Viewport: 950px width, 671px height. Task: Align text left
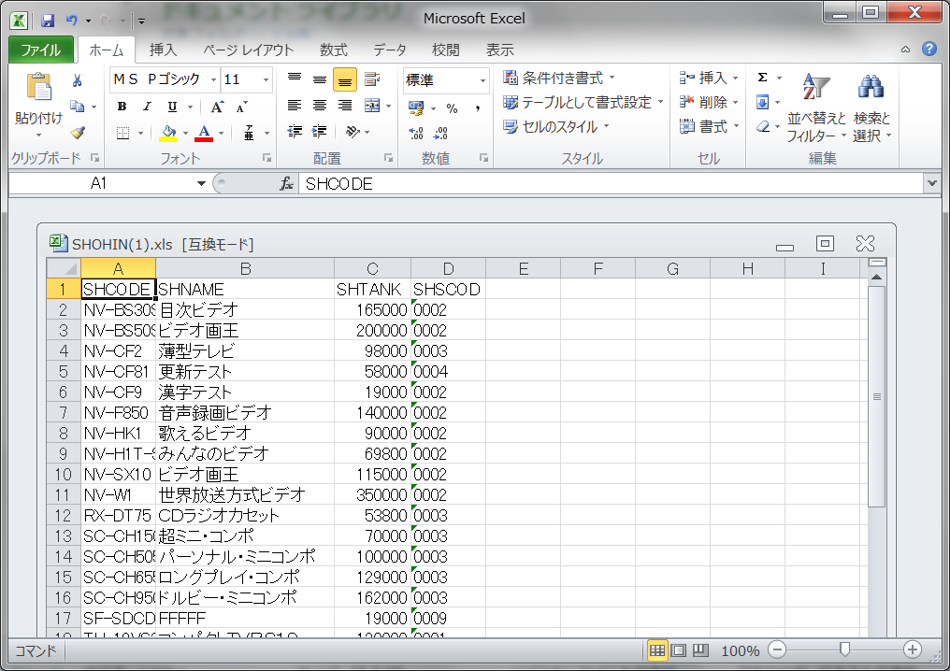(295, 106)
